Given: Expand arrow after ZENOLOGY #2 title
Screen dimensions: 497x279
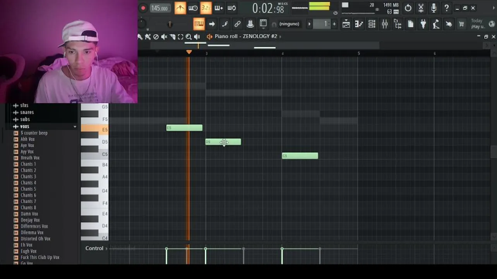Looking at the screenshot, I should click(280, 36).
